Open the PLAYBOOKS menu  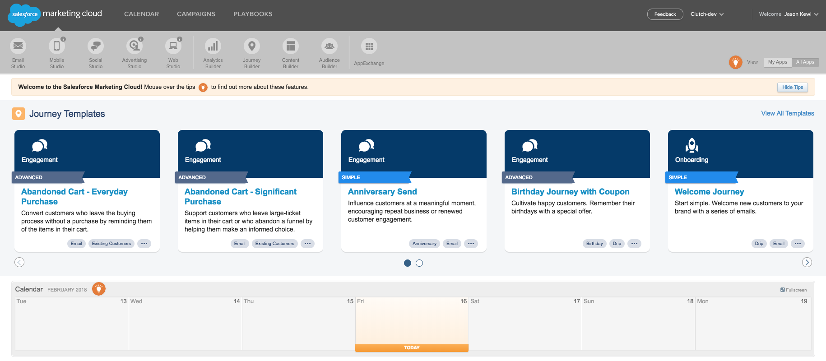click(x=253, y=14)
